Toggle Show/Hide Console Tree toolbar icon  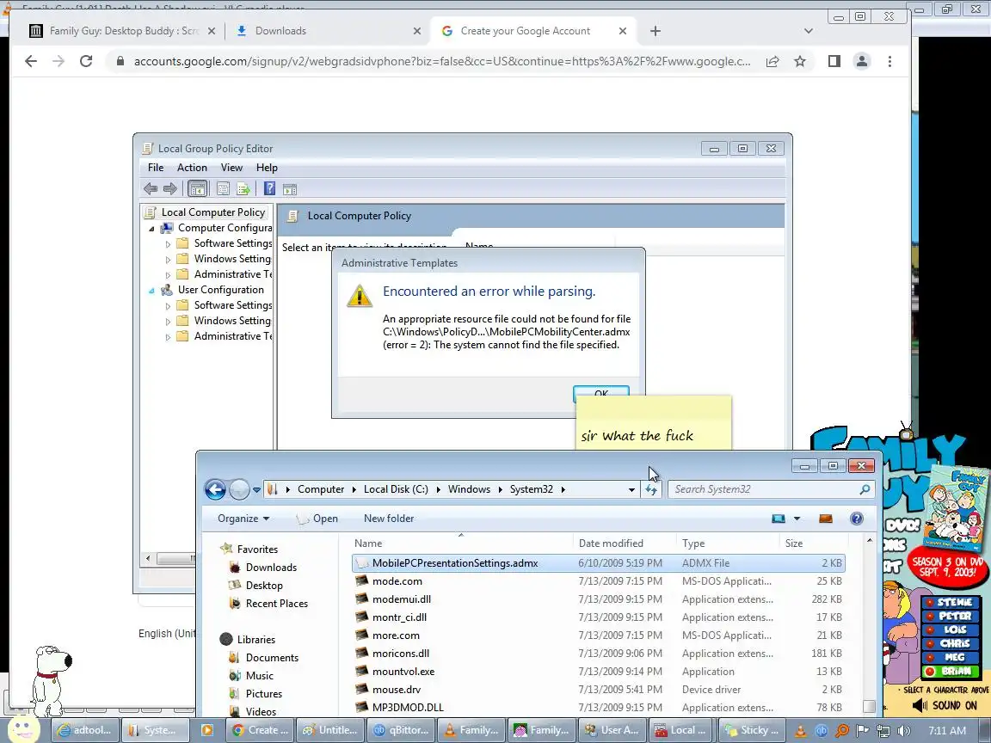click(197, 188)
